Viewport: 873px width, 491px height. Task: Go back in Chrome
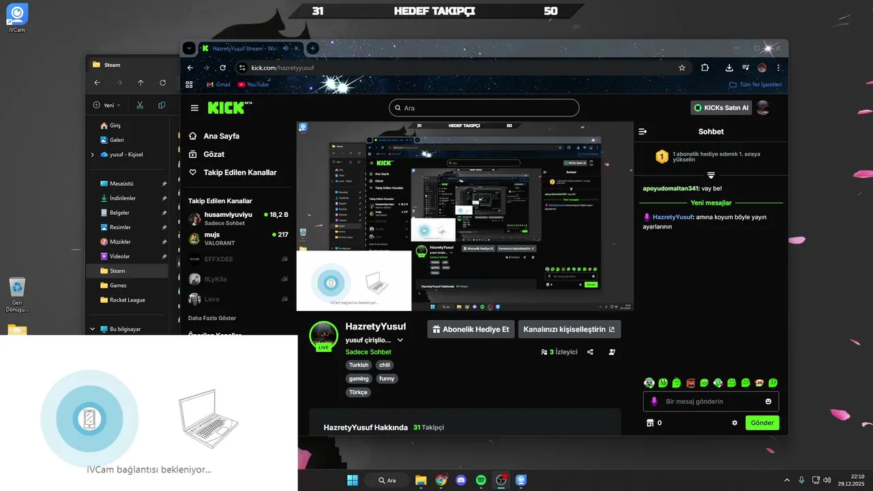190,68
